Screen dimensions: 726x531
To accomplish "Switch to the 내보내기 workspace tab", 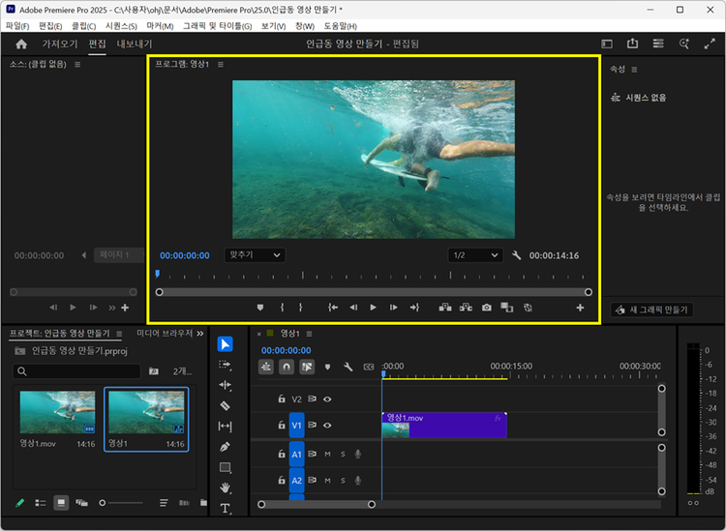I will tap(135, 44).
